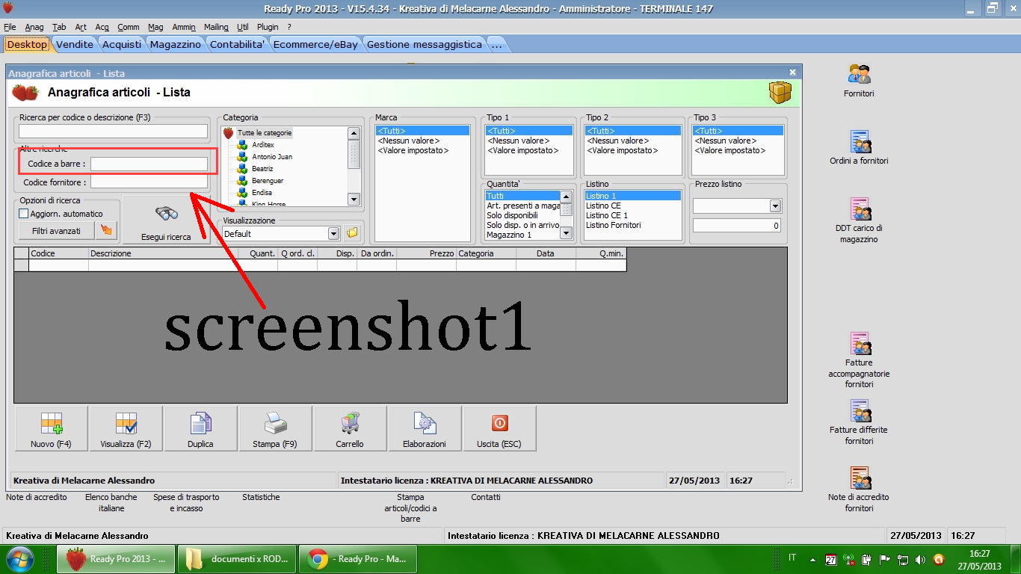Show hidden tray icons arrow
Viewport: 1021px width, 574px height.
click(813, 559)
